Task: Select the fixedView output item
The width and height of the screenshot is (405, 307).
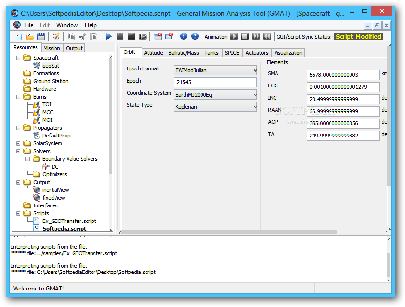Action: 54,198
